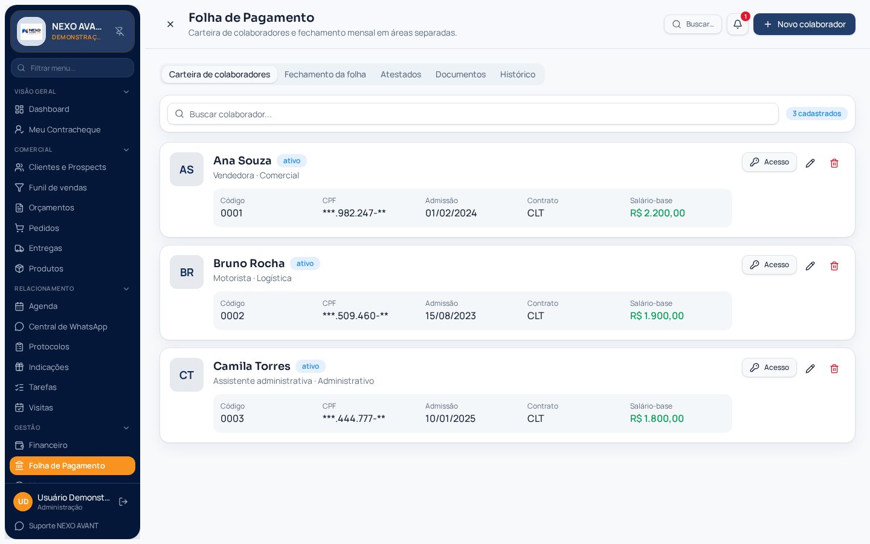Open Tarefas in the sidebar
Image resolution: width=870 pixels, height=544 pixels.
[72, 387]
